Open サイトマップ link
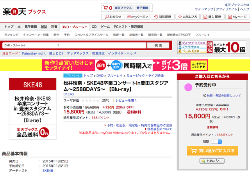Screen dimensions: 250x173 204,9
